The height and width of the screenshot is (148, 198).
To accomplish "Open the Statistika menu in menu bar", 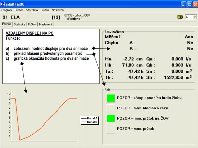I will [32, 10].
